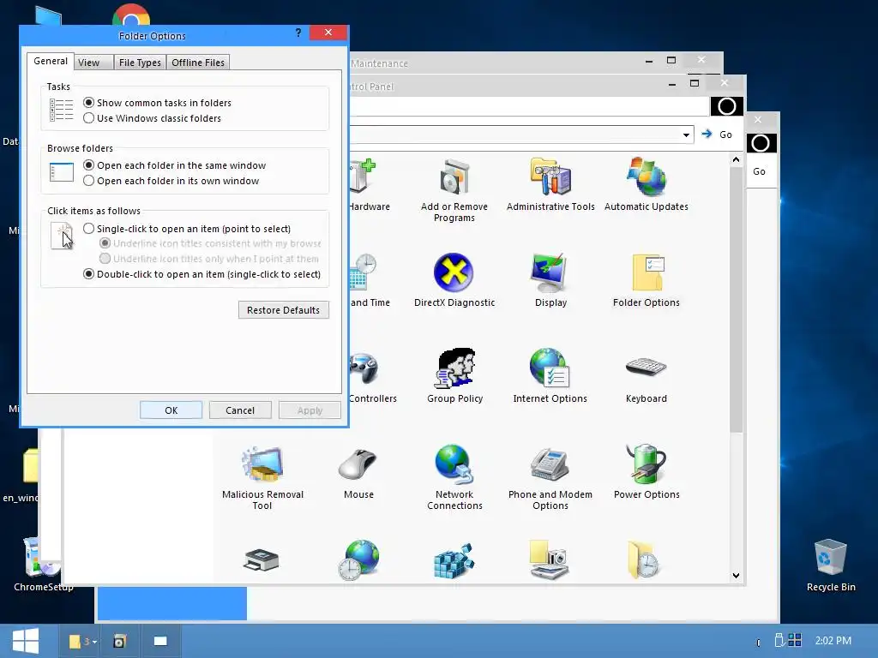Click Go in the rightmost back window
878x658 pixels.
click(x=760, y=171)
